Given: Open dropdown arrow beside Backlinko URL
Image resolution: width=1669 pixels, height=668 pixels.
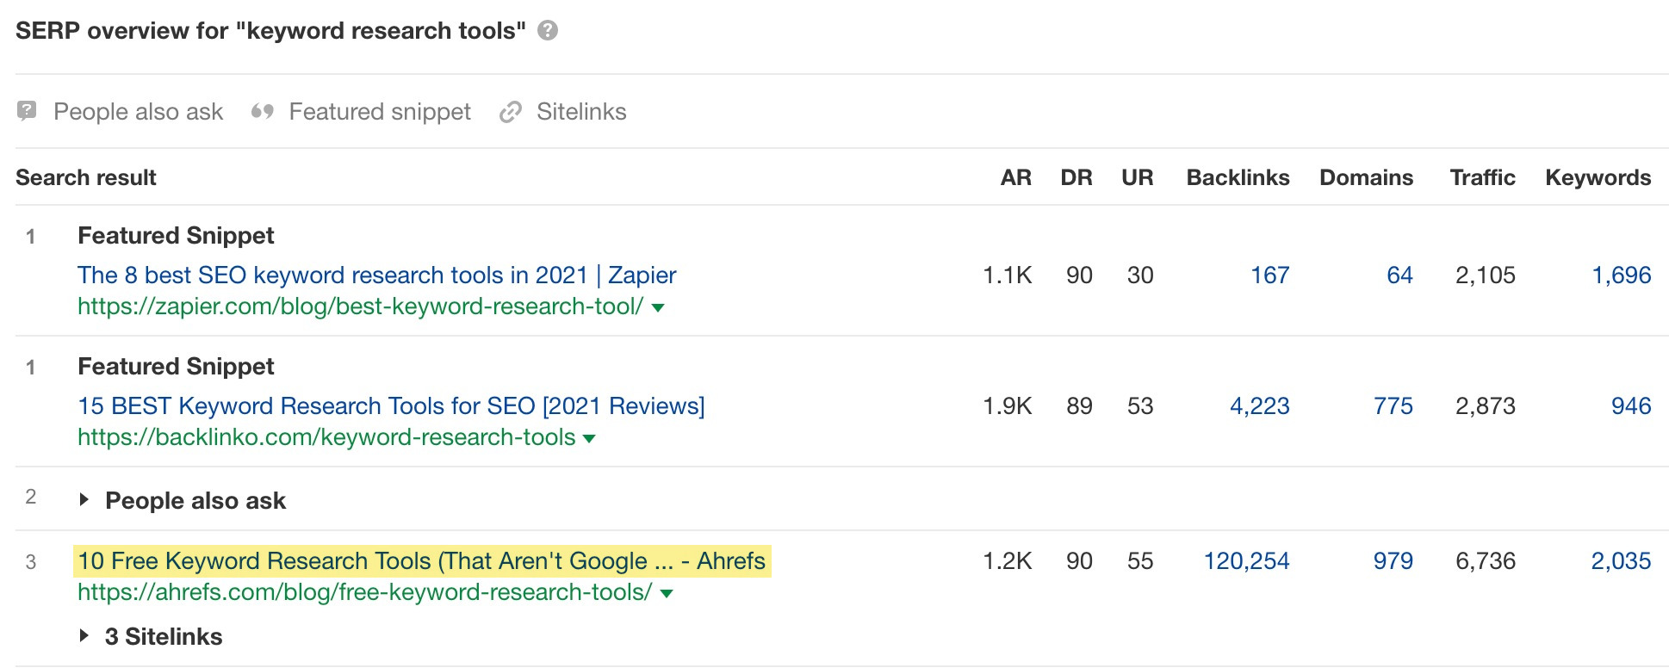Looking at the screenshot, I should coord(590,439).
